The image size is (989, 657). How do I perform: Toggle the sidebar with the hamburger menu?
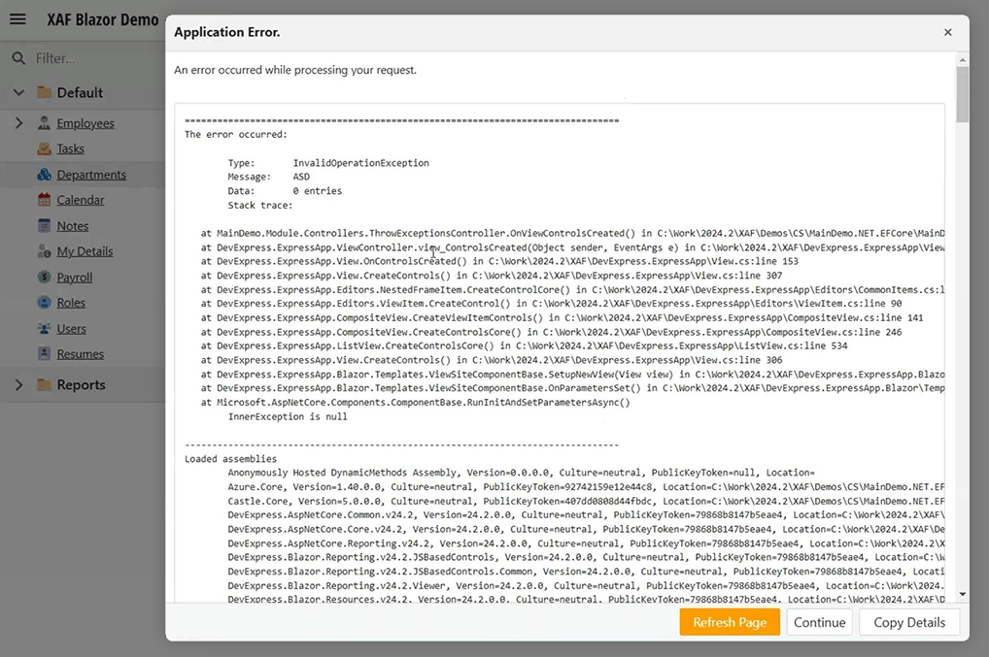pos(17,19)
